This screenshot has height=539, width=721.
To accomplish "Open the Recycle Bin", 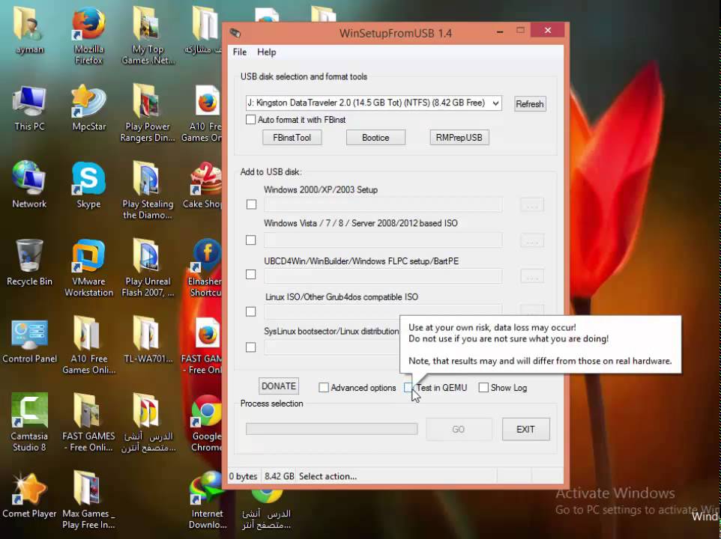I will (x=29, y=262).
